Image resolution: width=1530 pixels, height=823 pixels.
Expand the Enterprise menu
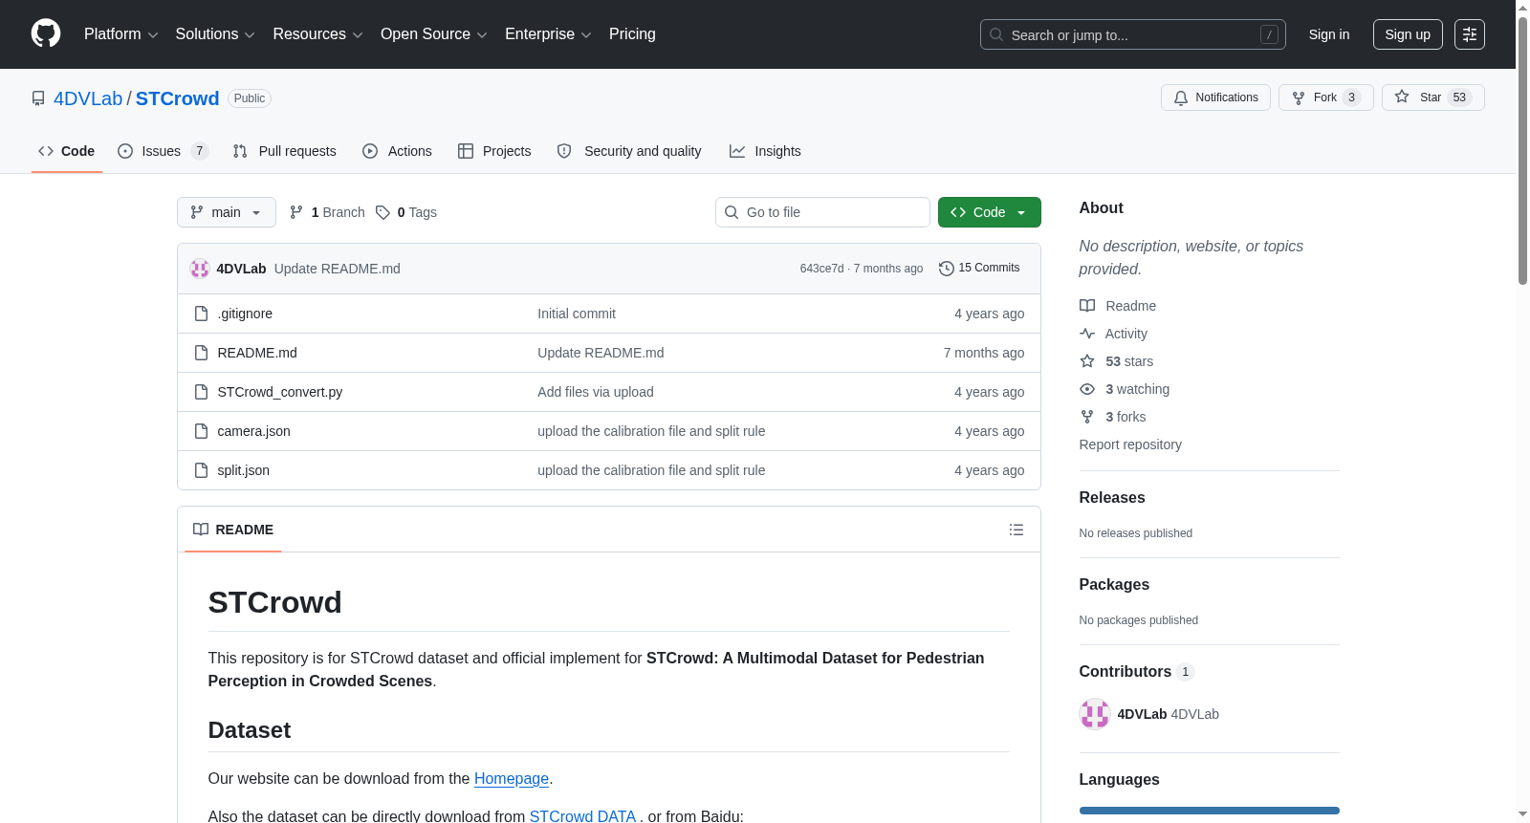[x=548, y=34]
